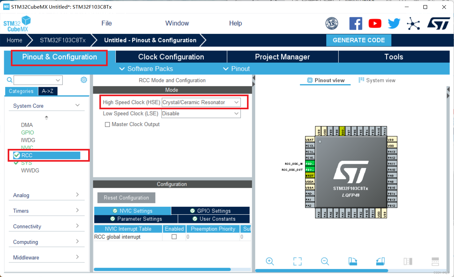Image resolution: width=454 pixels, height=277 pixels.
Task: Click the 10 years anniversary badge
Action: click(x=332, y=23)
